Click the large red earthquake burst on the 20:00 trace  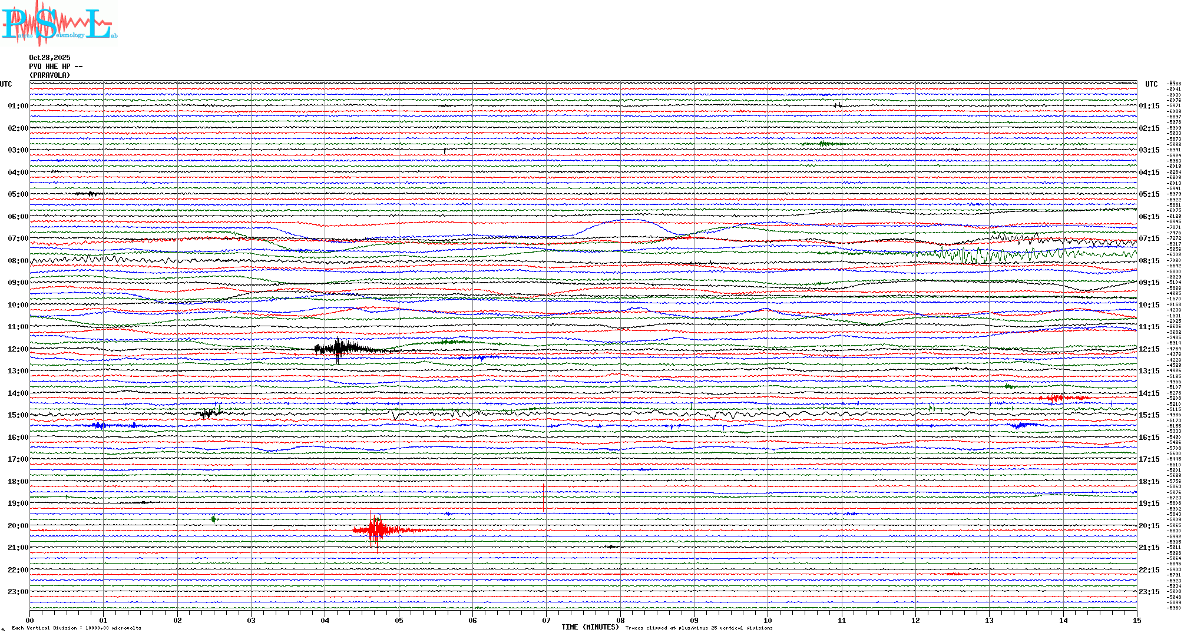click(x=376, y=531)
